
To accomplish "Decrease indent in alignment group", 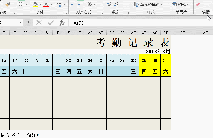I will pyautogui.click(x=73, y=4).
